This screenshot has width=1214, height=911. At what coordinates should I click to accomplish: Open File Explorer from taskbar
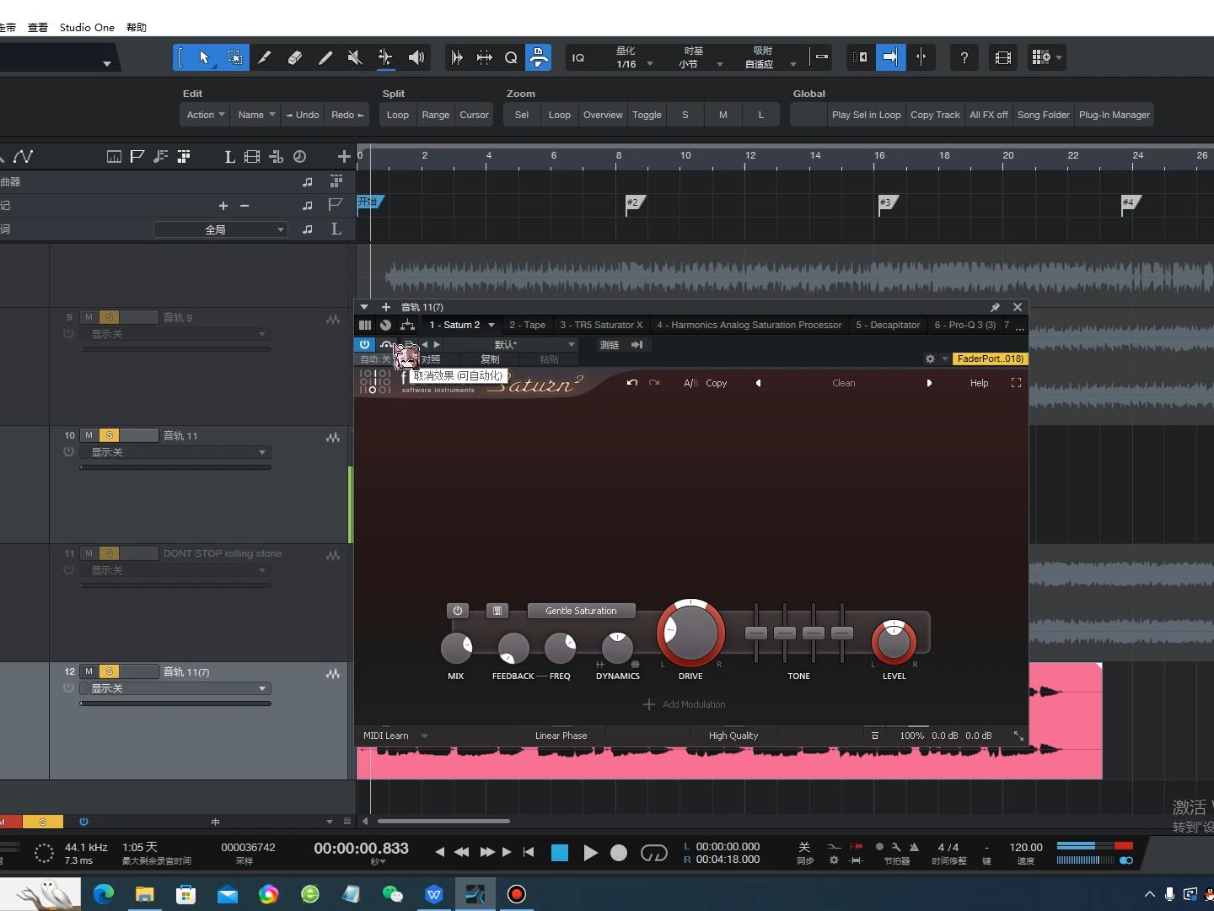pyautogui.click(x=145, y=894)
